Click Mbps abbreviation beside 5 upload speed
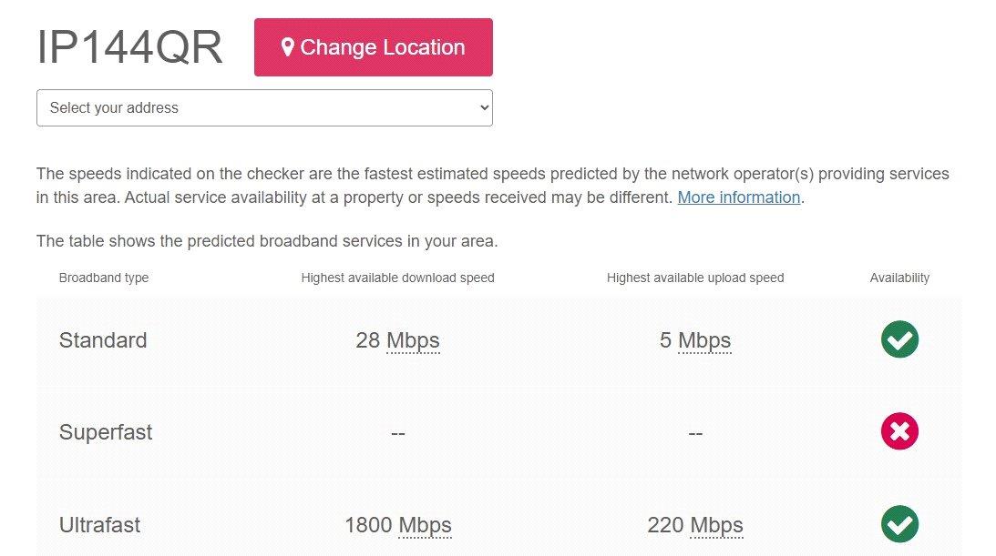 [x=704, y=340]
